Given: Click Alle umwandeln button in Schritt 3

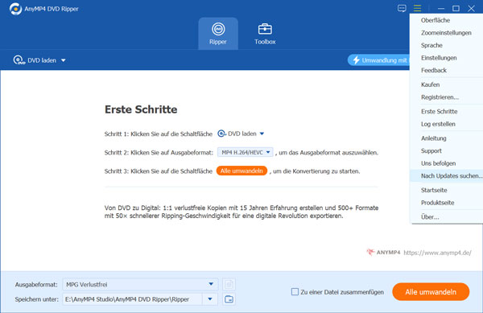Looking at the screenshot, I should [242, 171].
